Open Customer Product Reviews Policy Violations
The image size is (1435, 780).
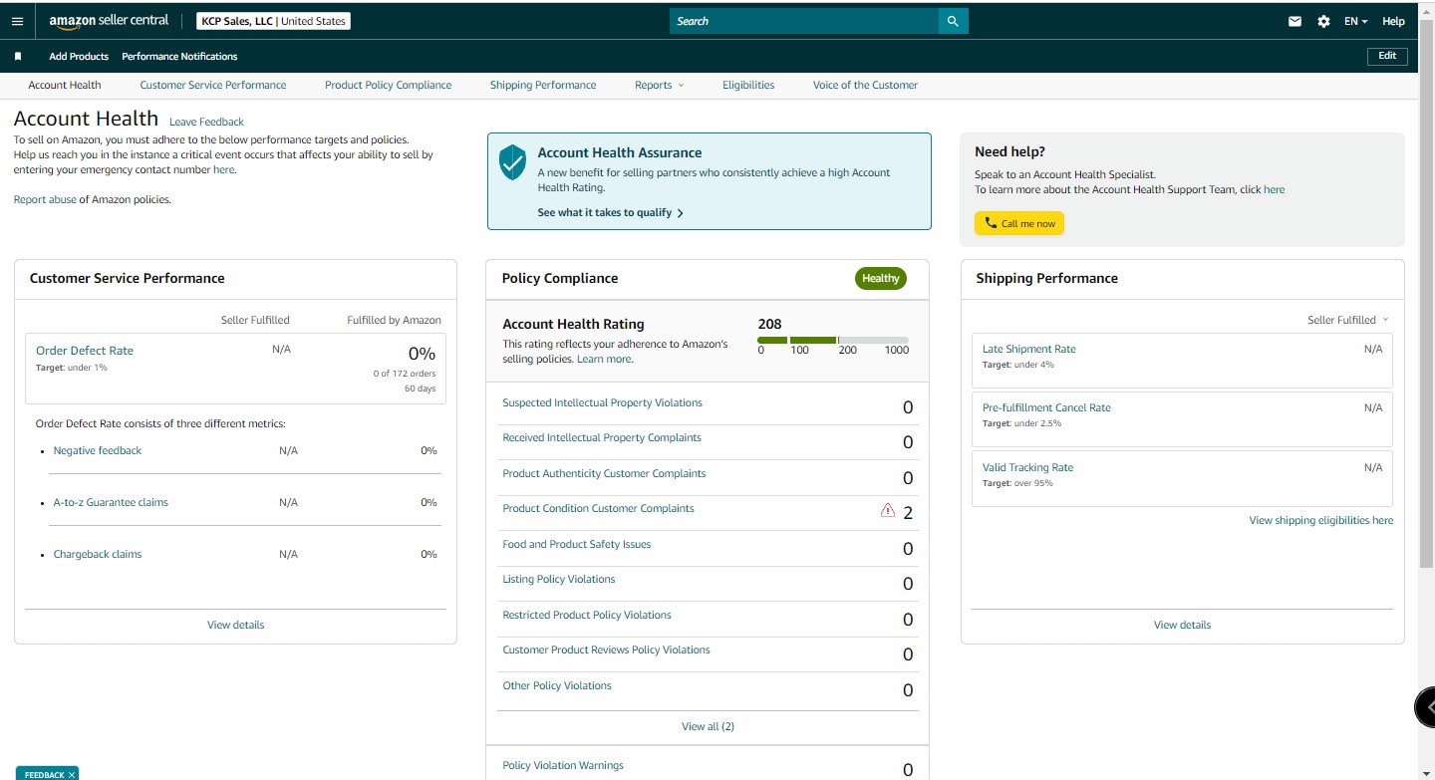606,650
